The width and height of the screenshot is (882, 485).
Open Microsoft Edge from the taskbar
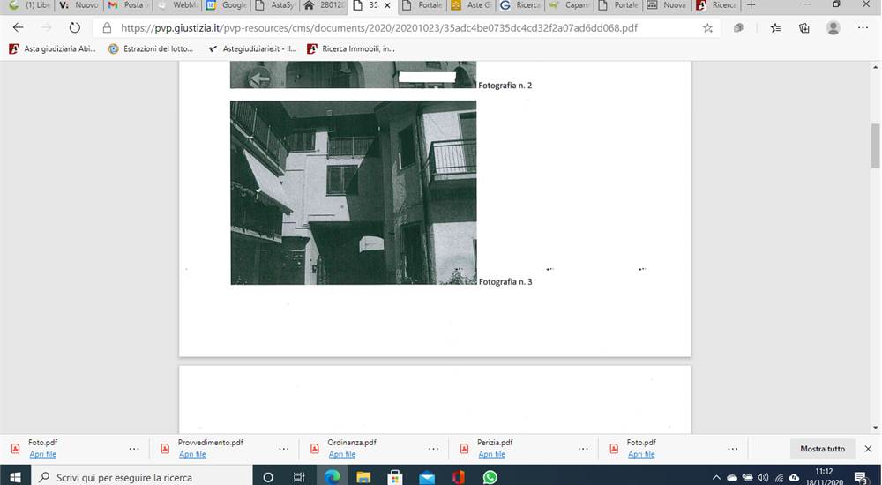click(x=332, y=477)
